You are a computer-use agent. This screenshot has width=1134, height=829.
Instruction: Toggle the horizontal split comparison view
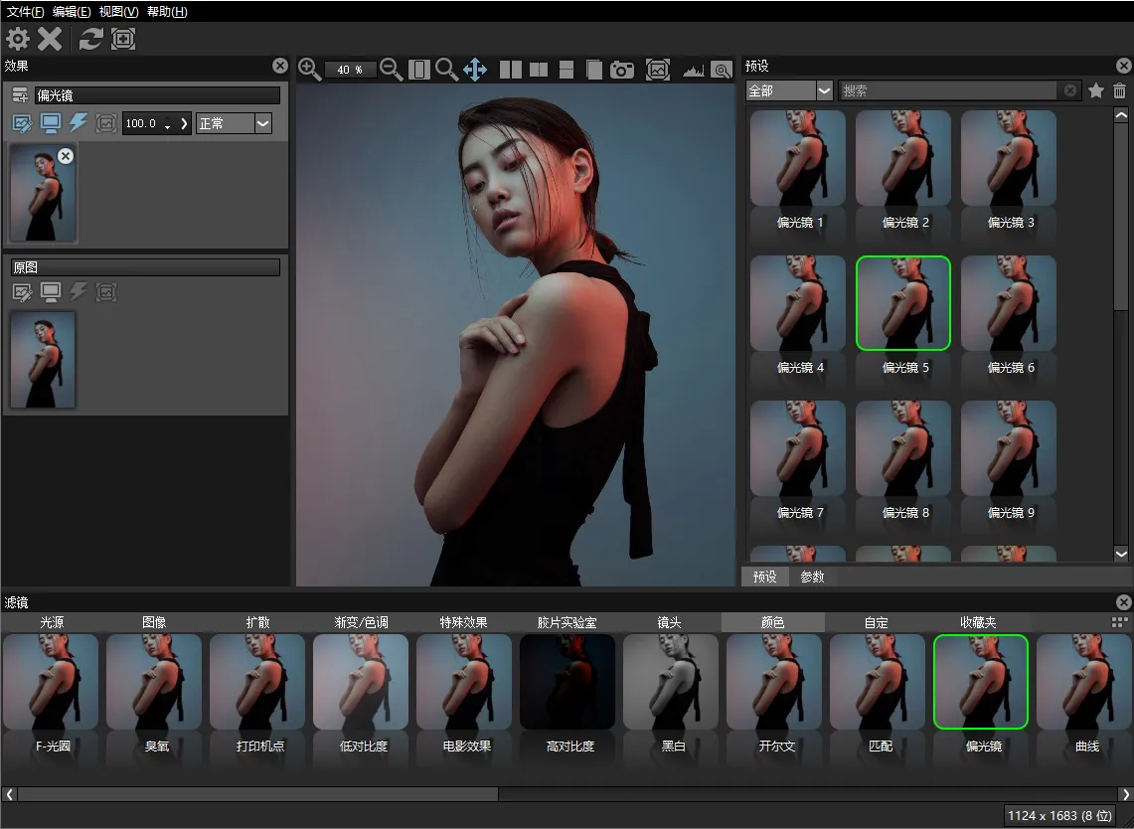[x=567, y=70]
